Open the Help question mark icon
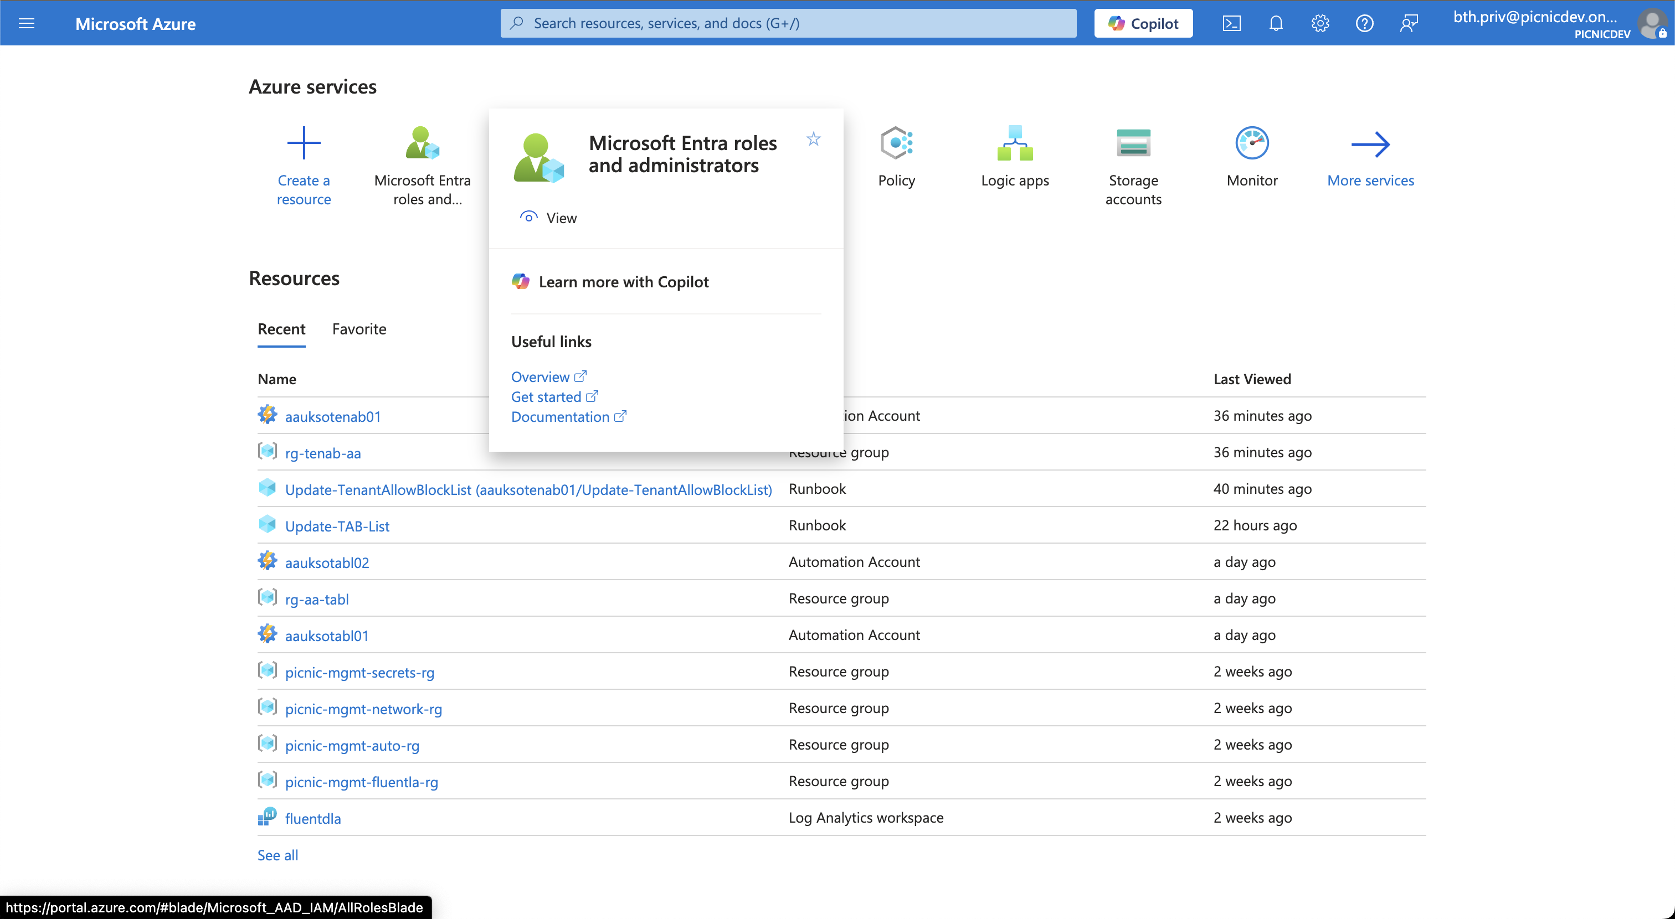 (1364, 23)
